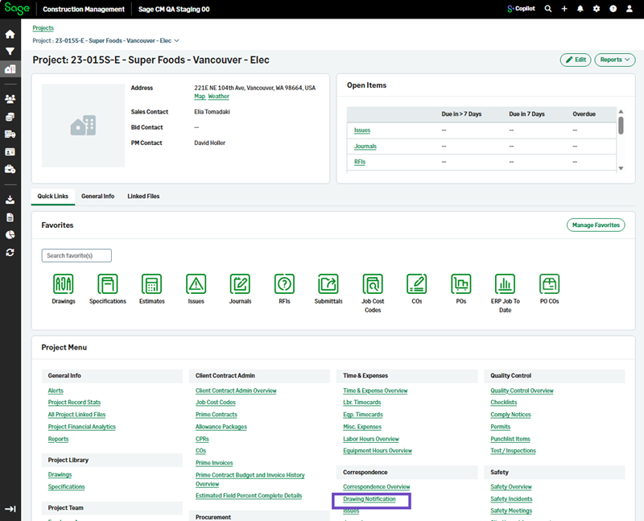Click the Search favorite(s) input field
Screen dimensions: 644x521
tap(76, 255)
